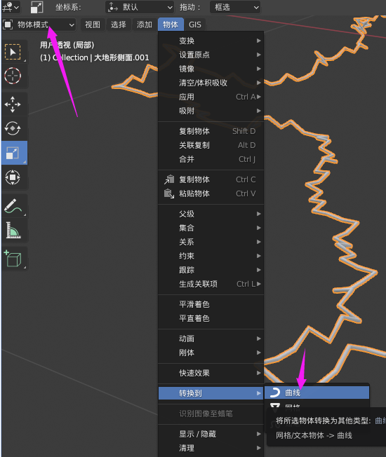Choose 平滑着色 menu entry
The image size is (386, 457).
211,304
